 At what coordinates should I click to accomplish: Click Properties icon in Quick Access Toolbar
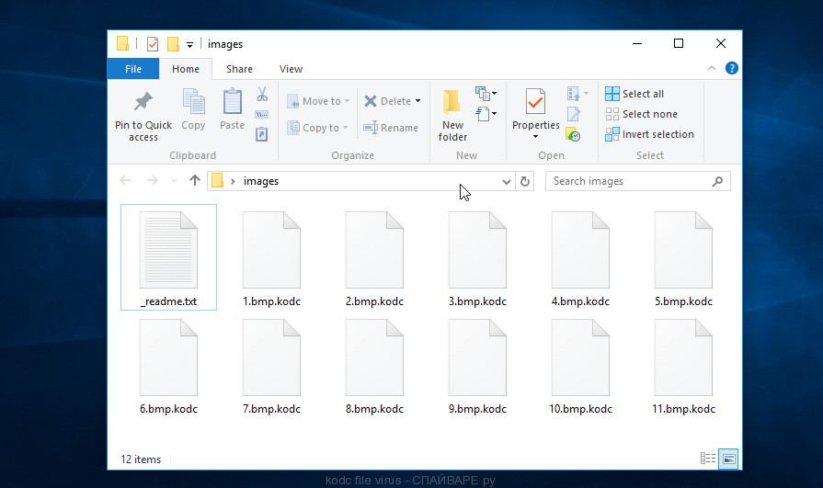pyautogui.click(x=153, y=44)
